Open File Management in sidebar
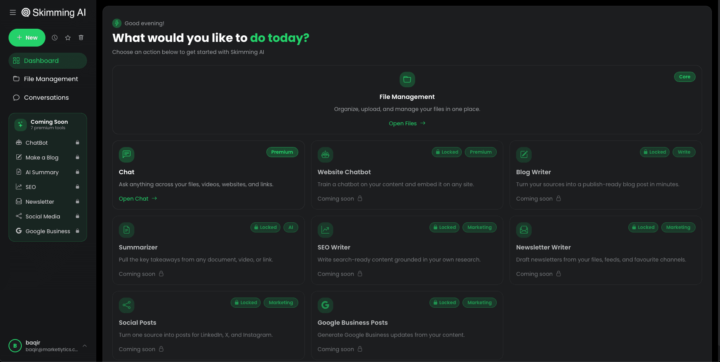Screen dimensions: 720x362 point(47,79)
